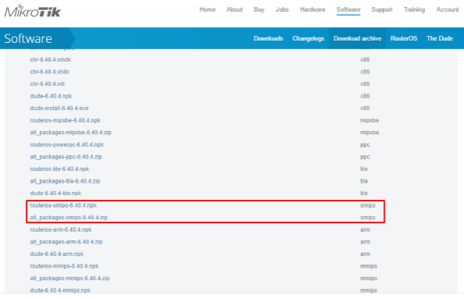Download routeros-mipsbe-6.40.4.npk
Viewport: 464px width, 299px height.
[65, 120]
